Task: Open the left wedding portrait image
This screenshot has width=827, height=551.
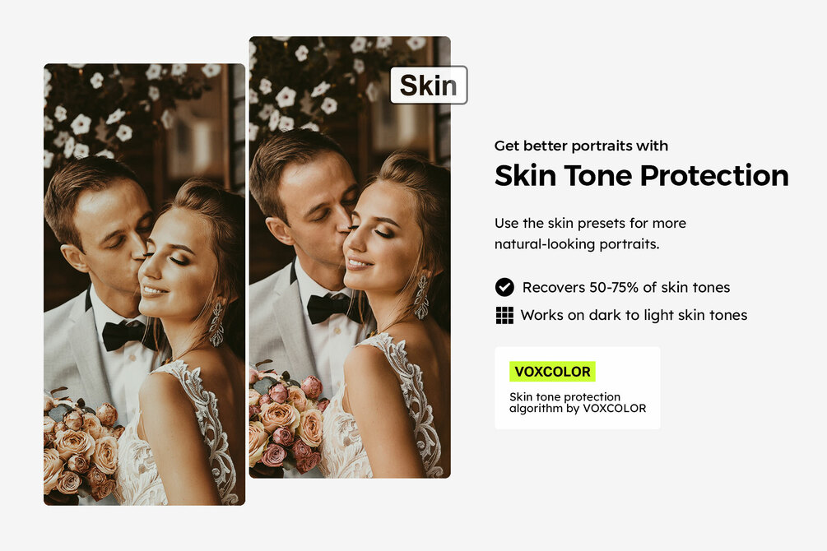Action: click(145, 285)
